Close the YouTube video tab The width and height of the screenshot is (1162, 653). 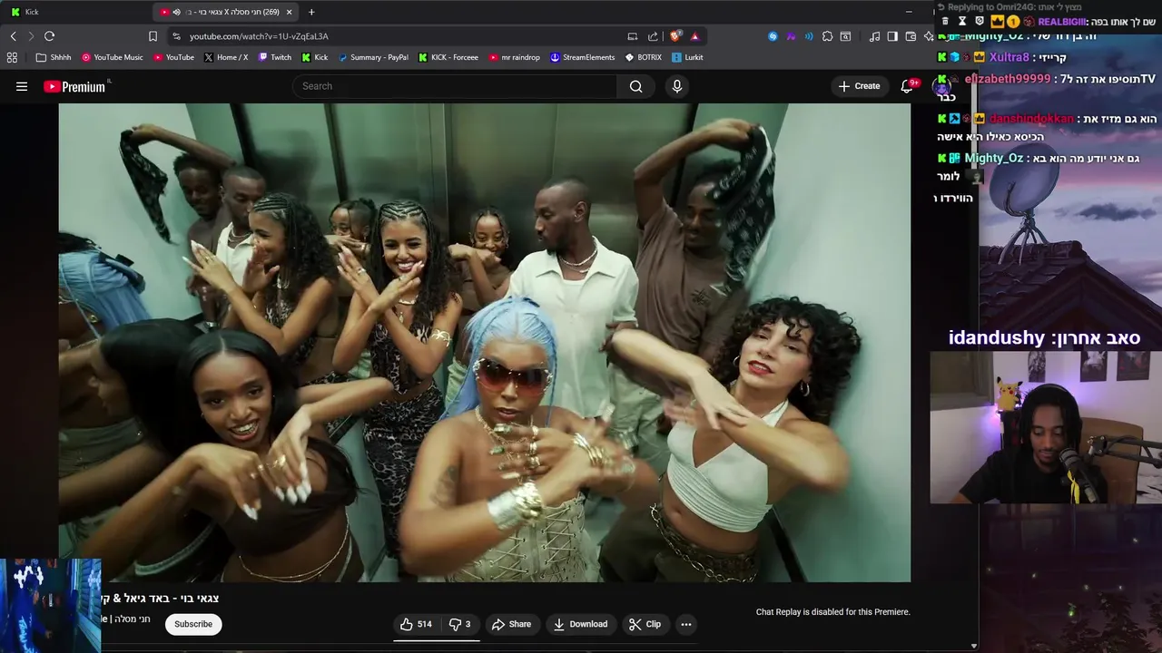coord(290,12)
